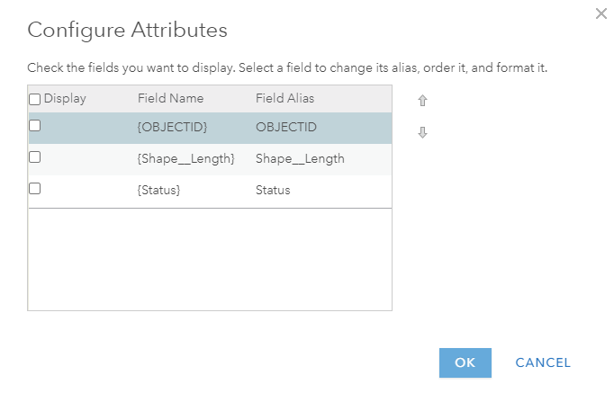Click the OBJECTID field alias
The image size is (614, 411).
tap(285, 128)
